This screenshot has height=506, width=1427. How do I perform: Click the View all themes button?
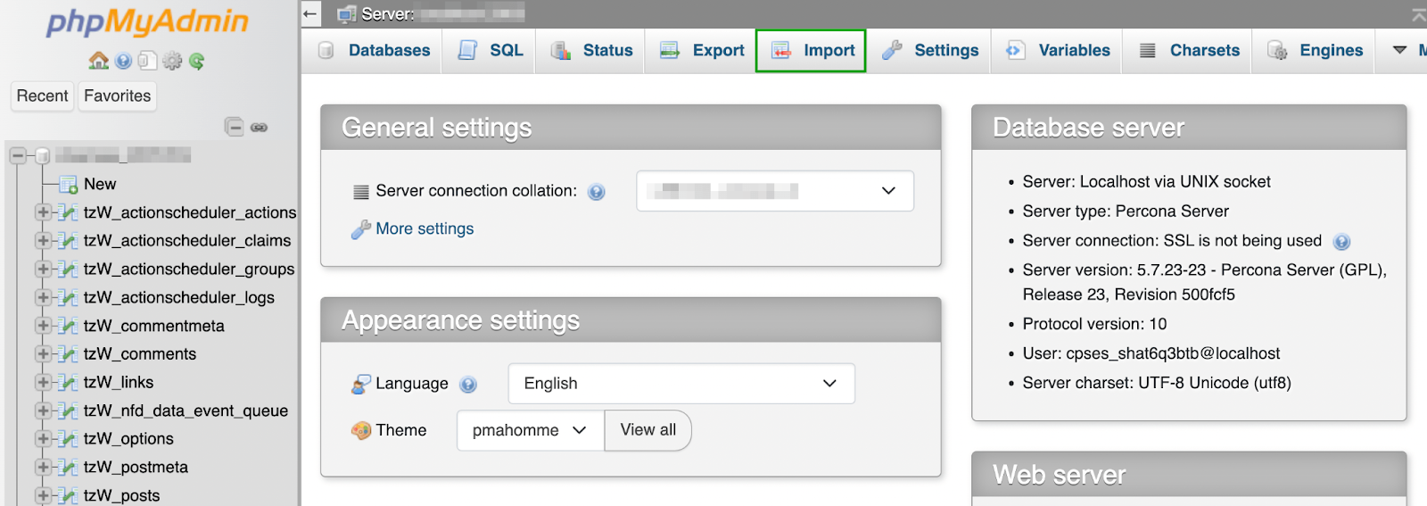click(648, 430)
